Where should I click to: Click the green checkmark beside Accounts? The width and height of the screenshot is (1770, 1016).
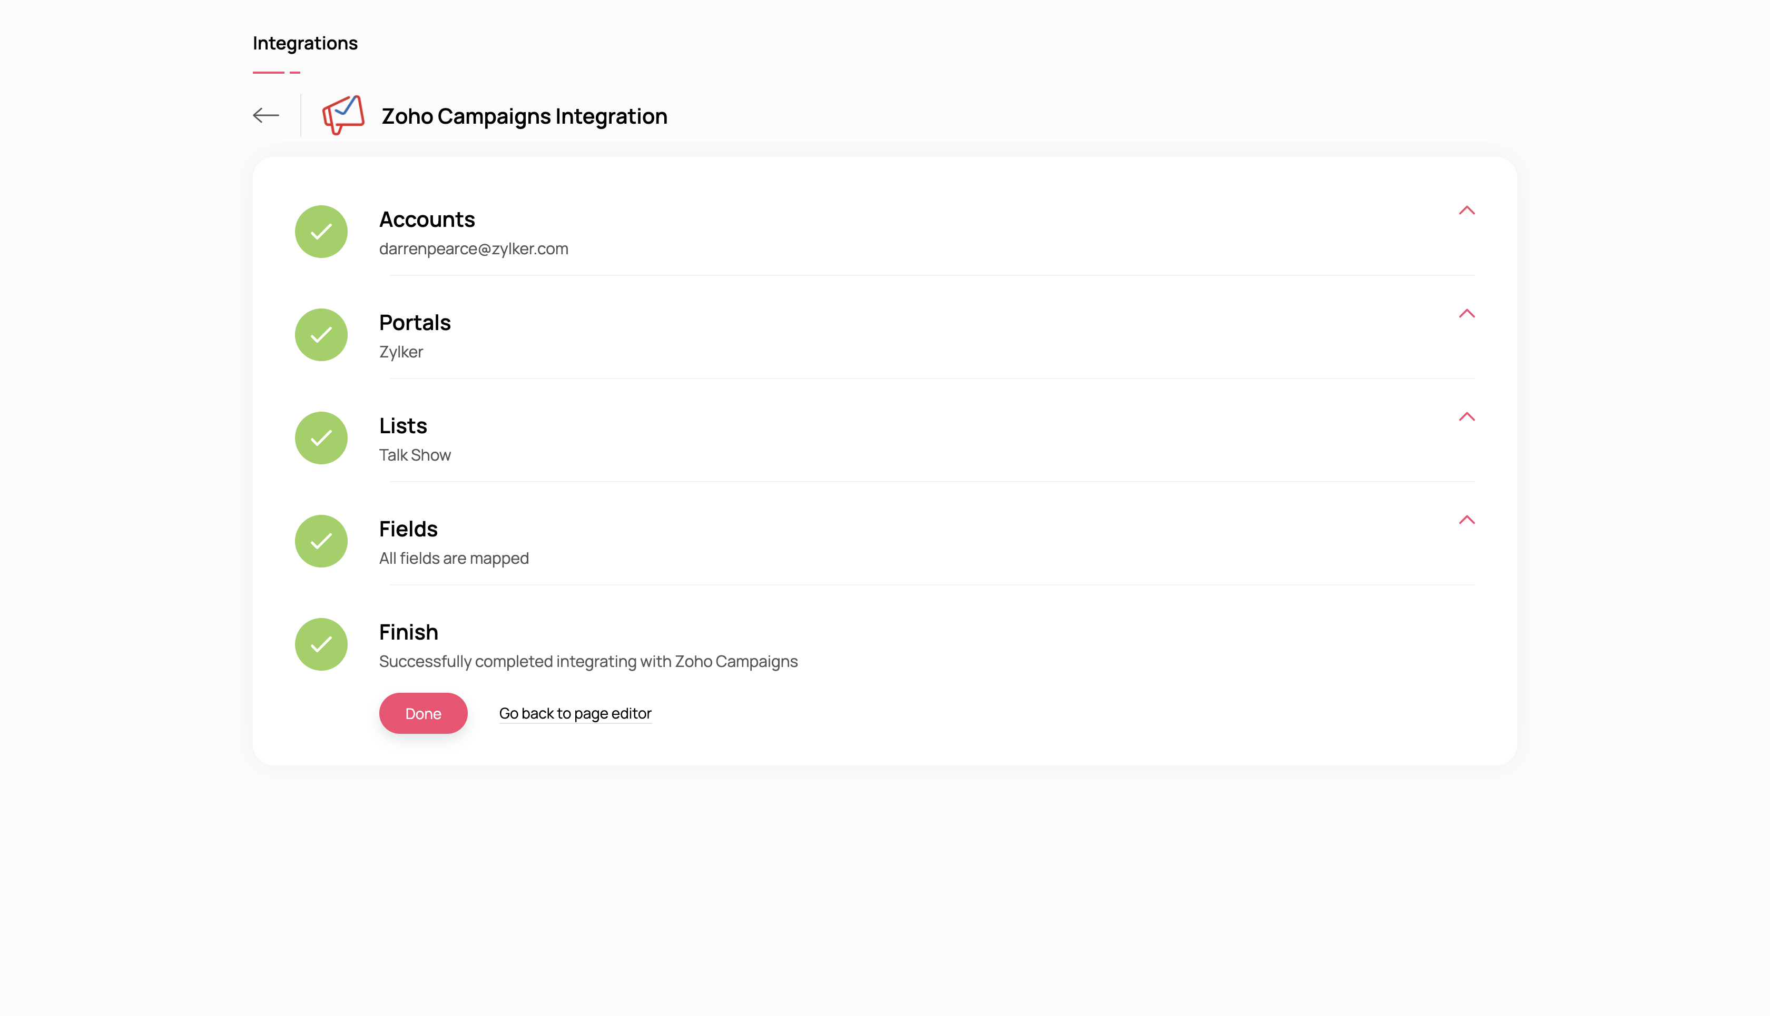321,232
